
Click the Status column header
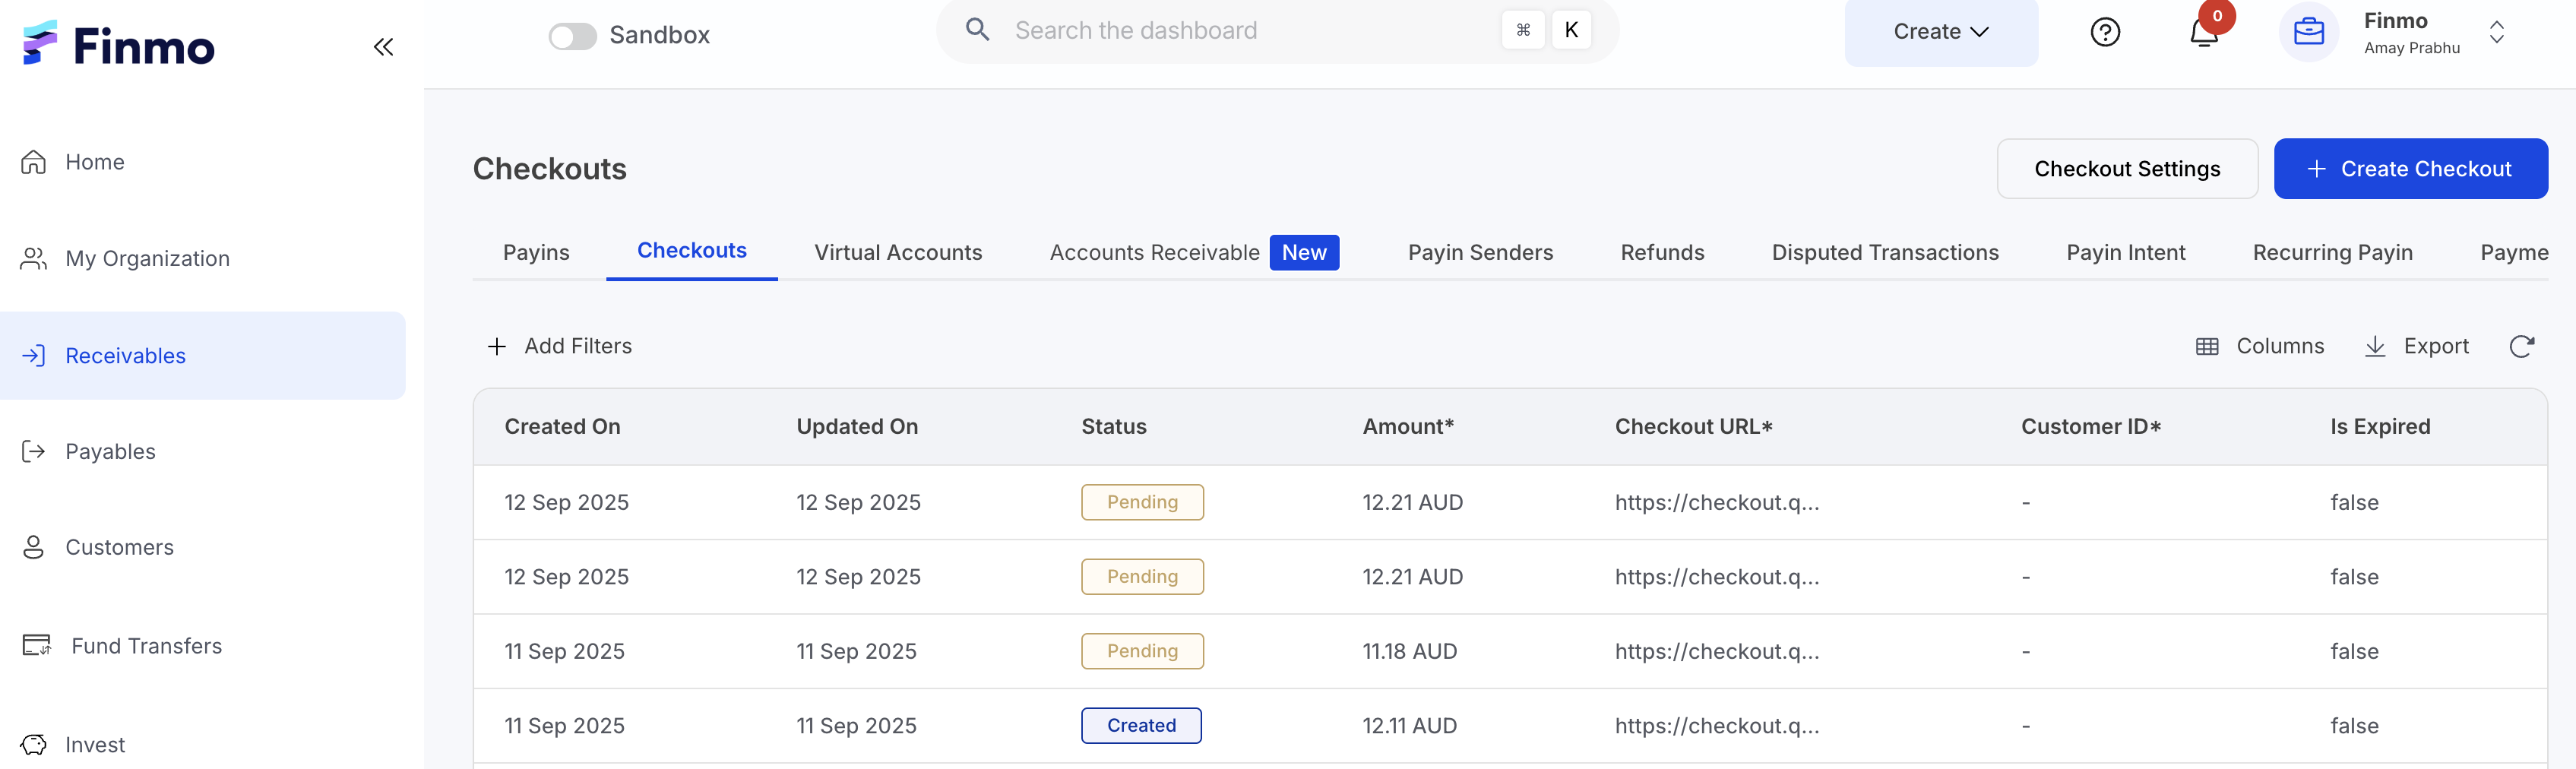1113,427
